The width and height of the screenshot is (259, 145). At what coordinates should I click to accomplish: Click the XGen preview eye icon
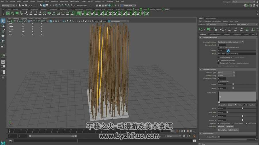click(x=201, y=29)
